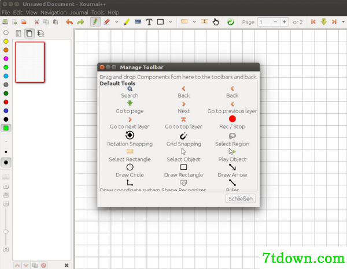The image size is (347, 269).
Task: Open the Journal menu
Action: (79, 13)
